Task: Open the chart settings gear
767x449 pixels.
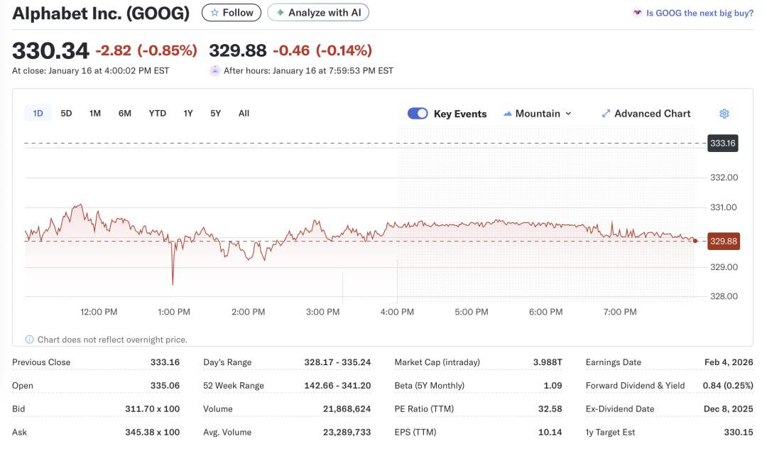Action: tap(724, 114)
